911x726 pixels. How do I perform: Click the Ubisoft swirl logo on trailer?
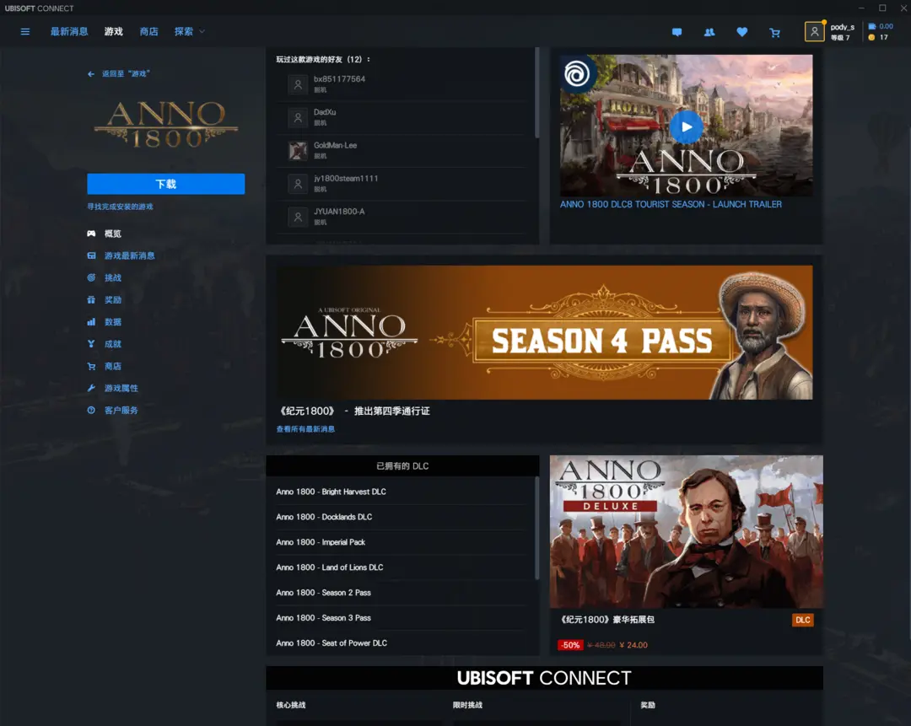(x=577, y=73)
